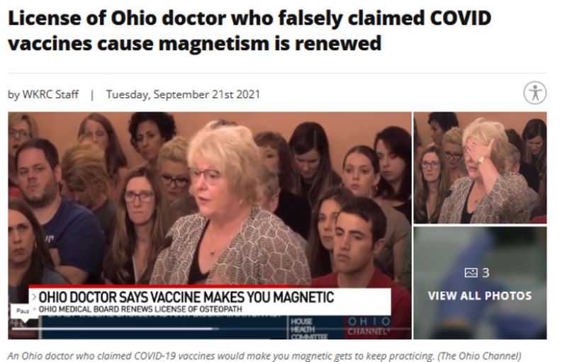
Task: Click the Ohio Medical Board Renews License subtitle
Action: pyautogui.click(x=140, y=310)
